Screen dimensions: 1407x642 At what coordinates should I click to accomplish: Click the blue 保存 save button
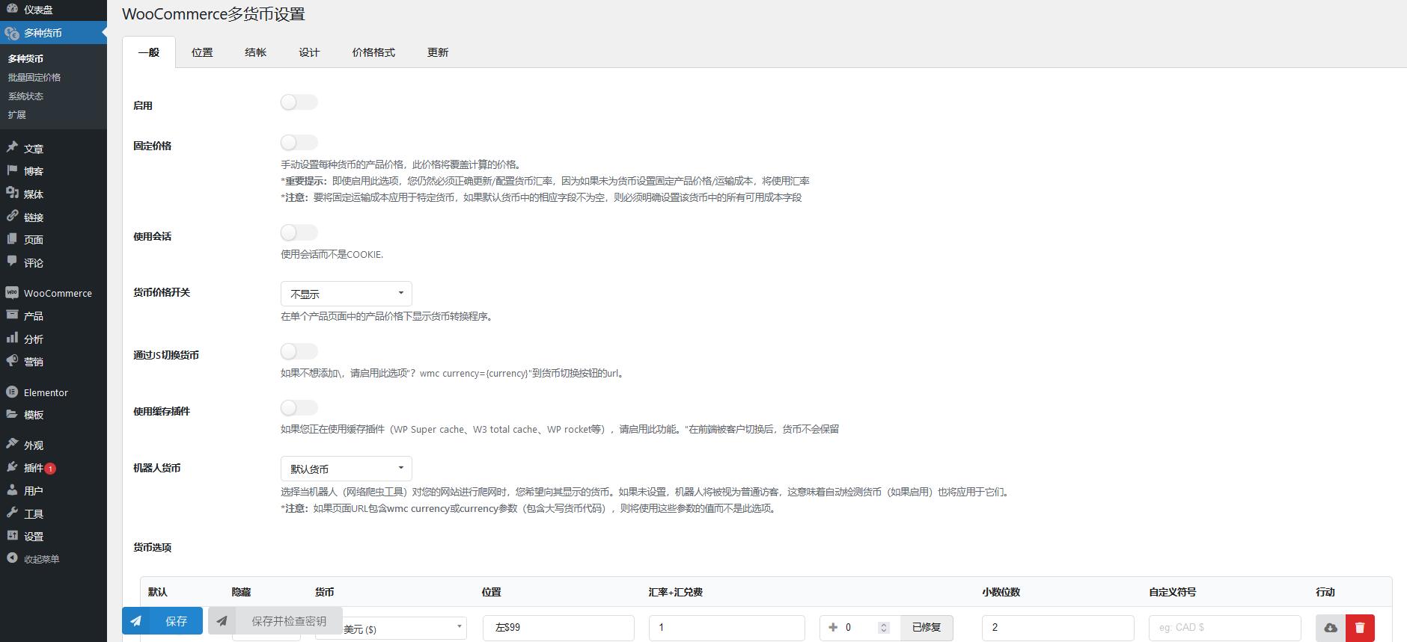tap(162, 621)
